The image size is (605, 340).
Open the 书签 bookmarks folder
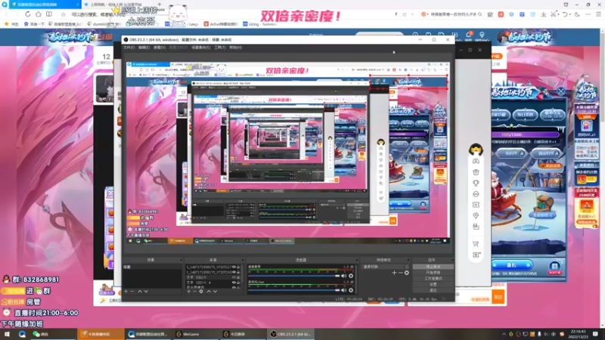11,24
